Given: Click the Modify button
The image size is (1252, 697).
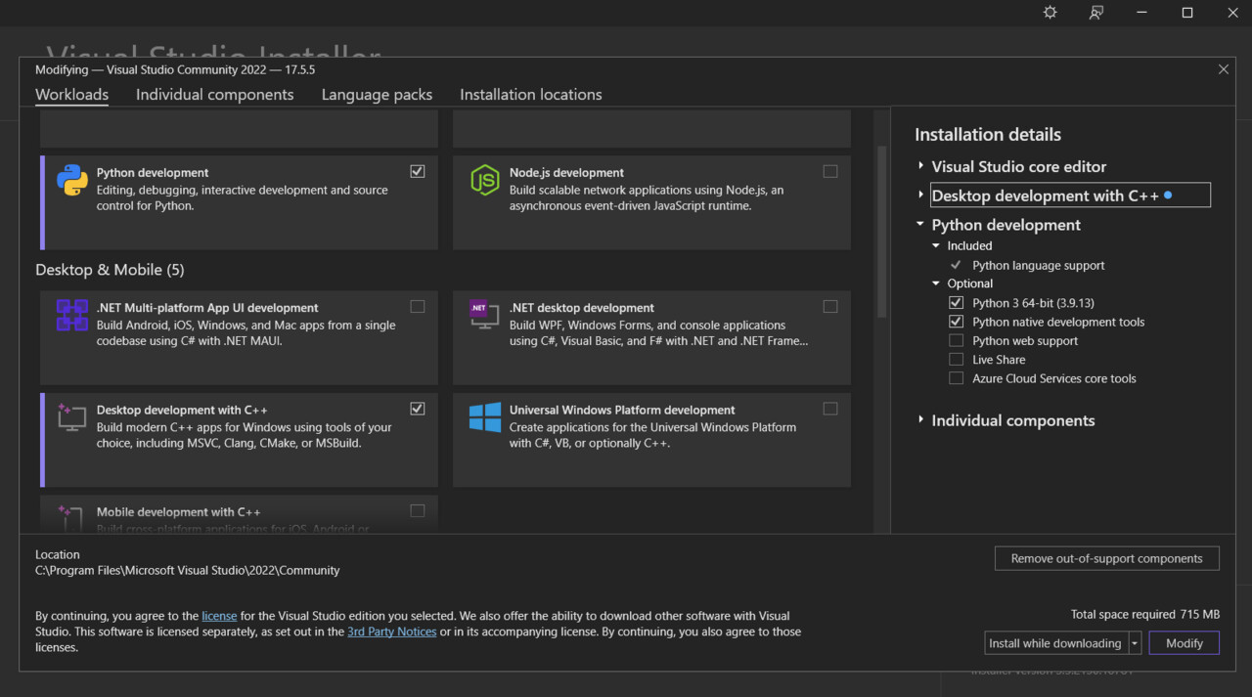Looking at the screenshot, I should tap(1185, 643).
